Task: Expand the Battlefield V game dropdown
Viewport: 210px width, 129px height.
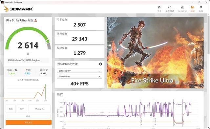Action: point(79,71)
